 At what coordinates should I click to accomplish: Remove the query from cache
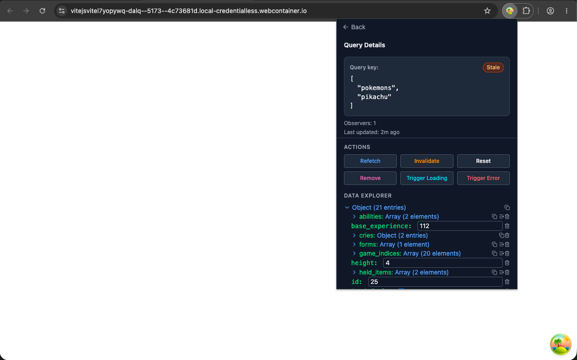370,178
